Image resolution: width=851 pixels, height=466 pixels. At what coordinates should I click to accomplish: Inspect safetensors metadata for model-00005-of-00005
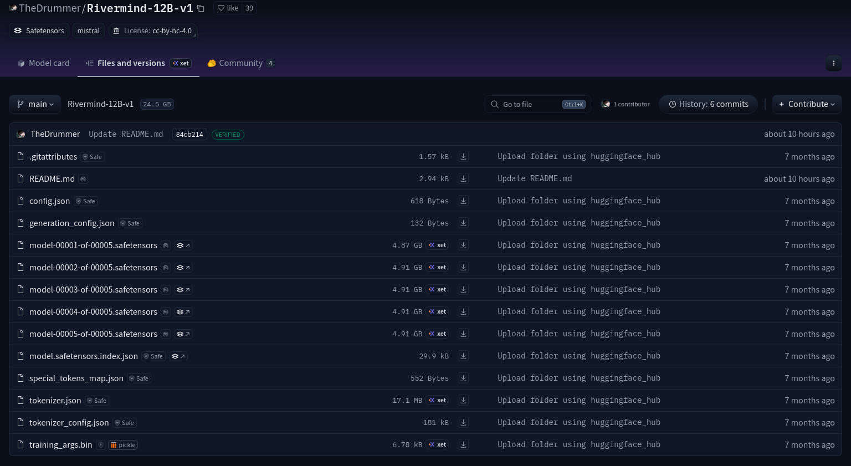183,334
